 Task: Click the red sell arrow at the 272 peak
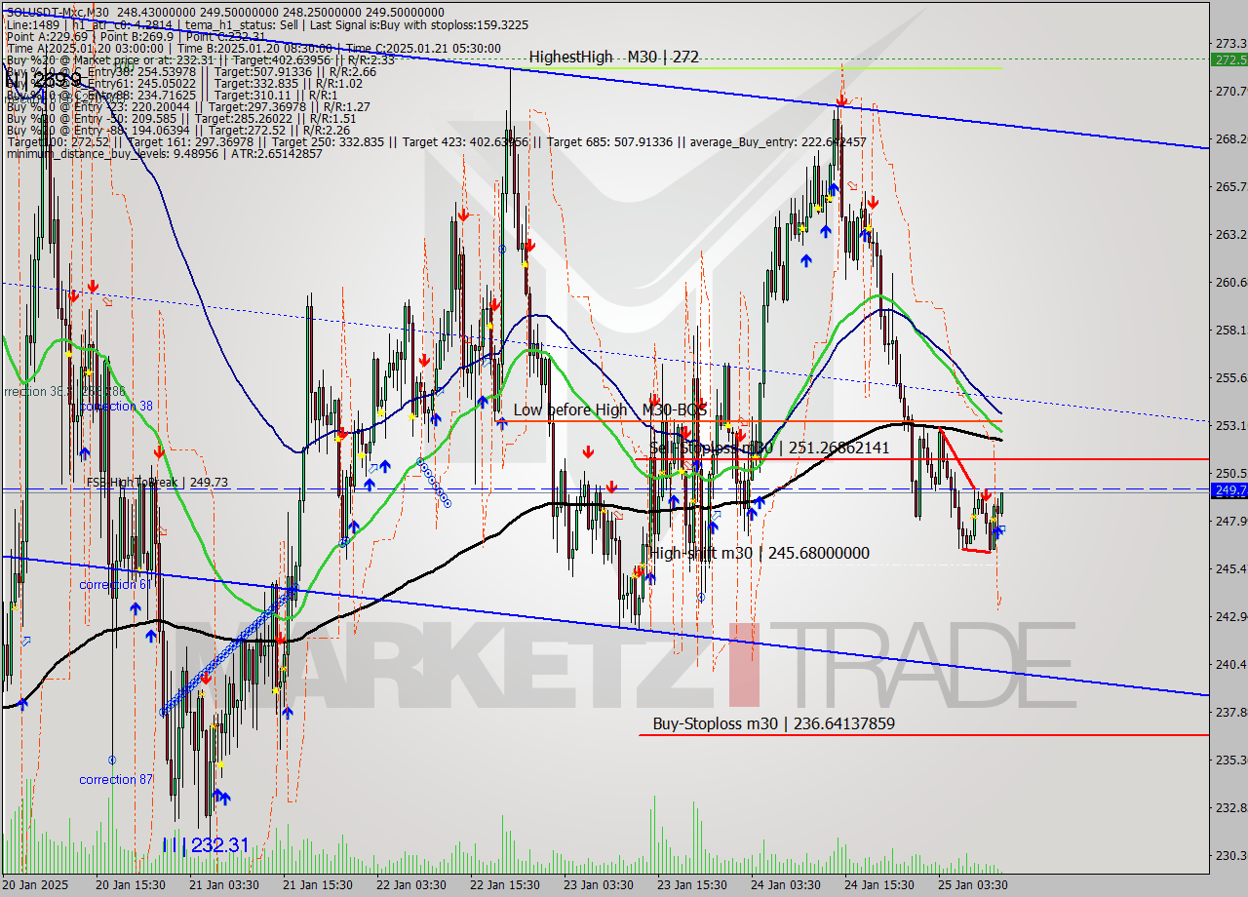(x=841, y=98)
